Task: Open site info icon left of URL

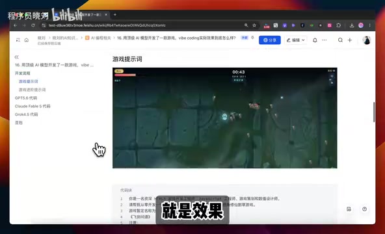Action: (44, 25)
